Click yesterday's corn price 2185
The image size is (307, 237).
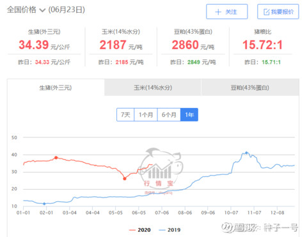[x=122, y=62]
